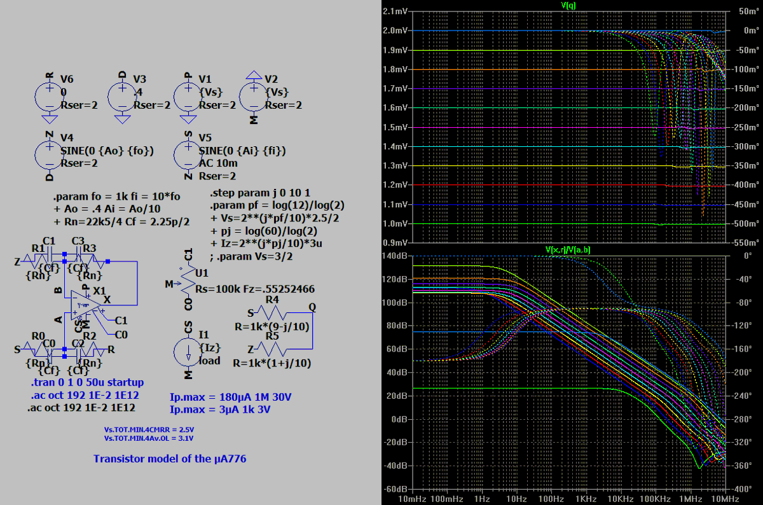The image size is (763, 505).
Task: Select the Rs=100k component U1
Action: tap(186, 283)
